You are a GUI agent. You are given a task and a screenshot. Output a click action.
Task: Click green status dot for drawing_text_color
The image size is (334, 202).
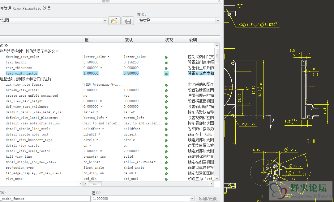pos(166,57)
